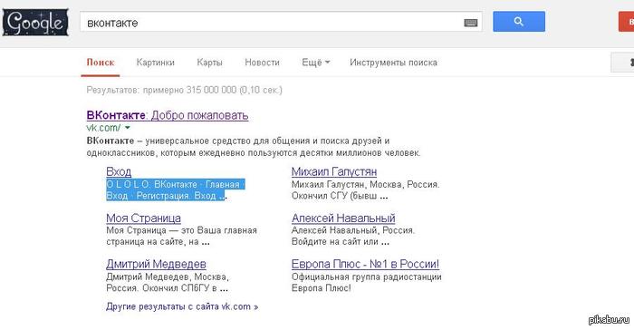Click the Михаил Галустян, Москва, Россия snippet
The image size is (634, 330).
click(x=366, y=190)
